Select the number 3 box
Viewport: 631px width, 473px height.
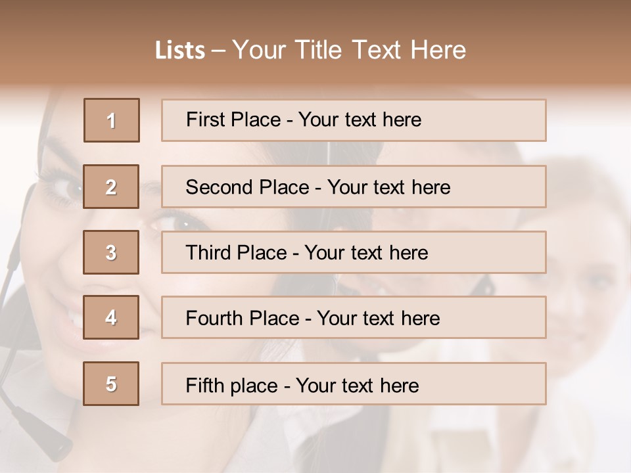tap(111, 252)
